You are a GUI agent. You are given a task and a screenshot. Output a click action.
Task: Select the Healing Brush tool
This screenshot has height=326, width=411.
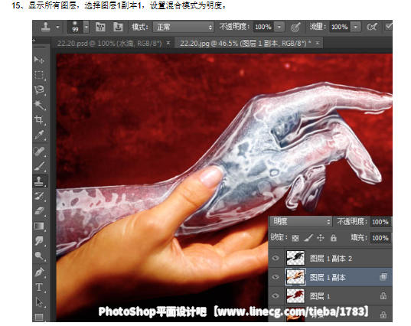pos(39,152)
